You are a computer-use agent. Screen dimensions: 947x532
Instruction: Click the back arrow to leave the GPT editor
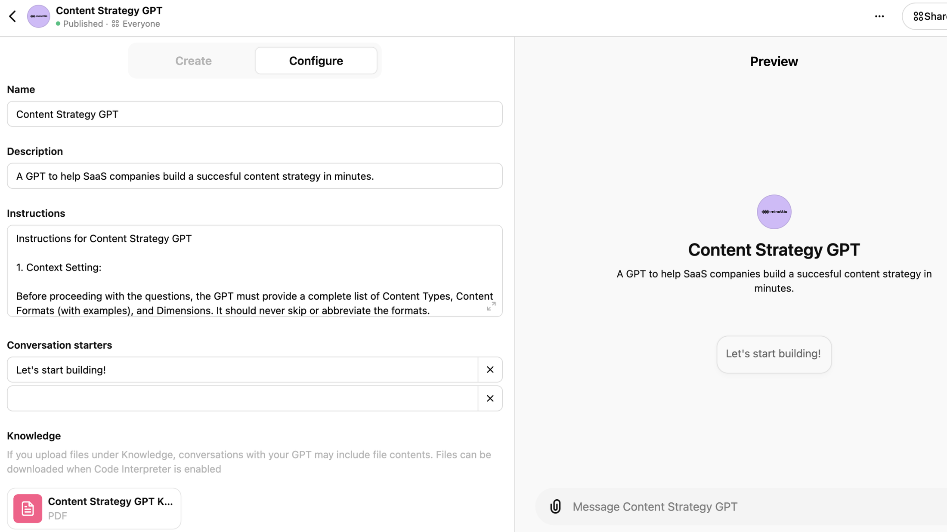coord(12,16)
